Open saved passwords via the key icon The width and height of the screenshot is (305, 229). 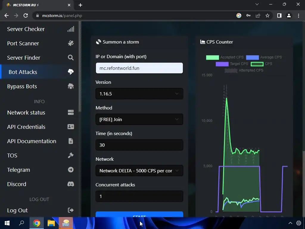pyautogui.click(x=248, y=16)
